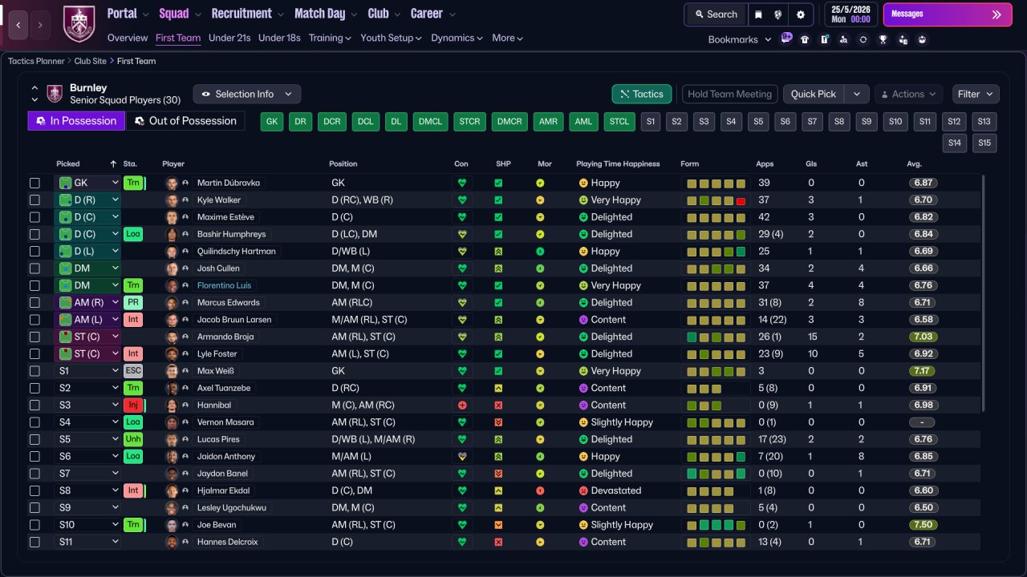The image size is (1027, 577).
Task: Click the Club Site breadcrumb link
Action: pyautogui.click(x=91, y=61)
